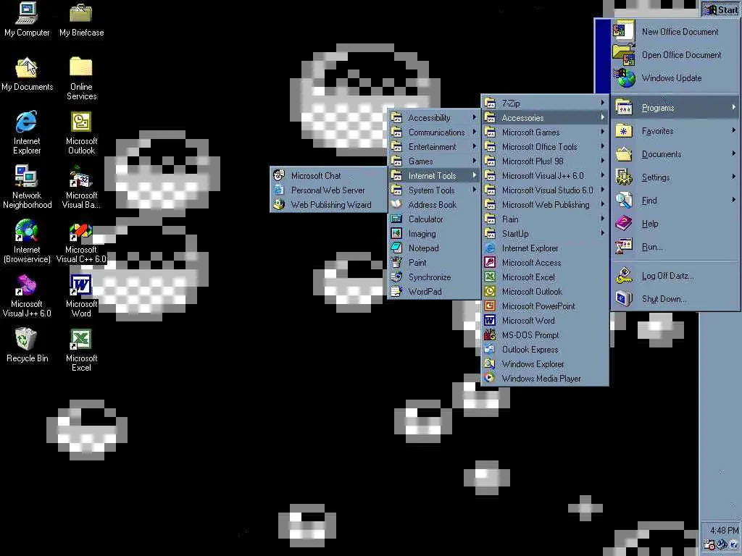Launch Paint from Accessories
The image size is (742, 556).
click(434, 263)
